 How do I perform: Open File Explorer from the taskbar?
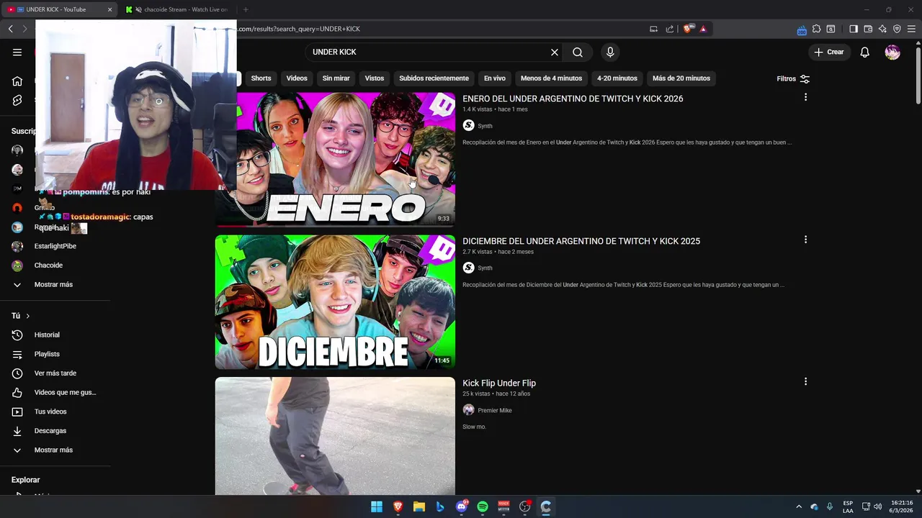pos(419,506)
